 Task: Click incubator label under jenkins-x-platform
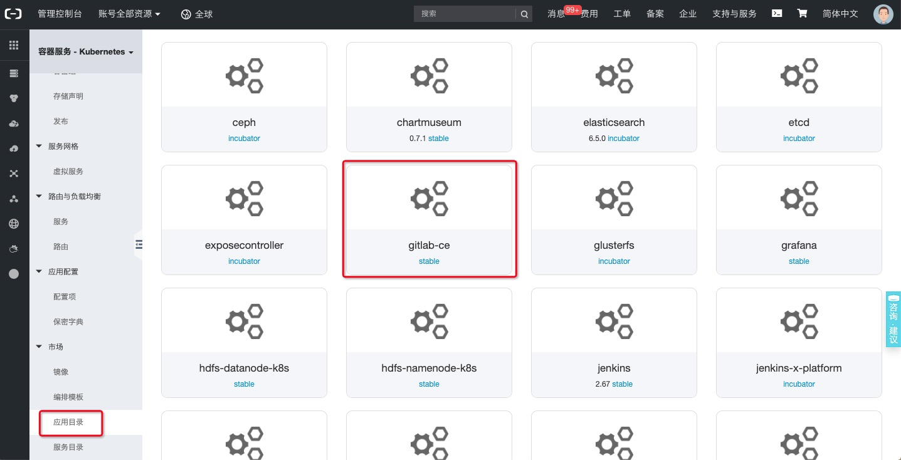coord(799,384)
